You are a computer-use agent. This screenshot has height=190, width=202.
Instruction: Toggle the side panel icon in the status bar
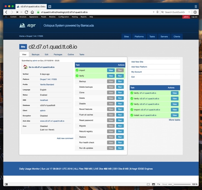pos(6,184)
